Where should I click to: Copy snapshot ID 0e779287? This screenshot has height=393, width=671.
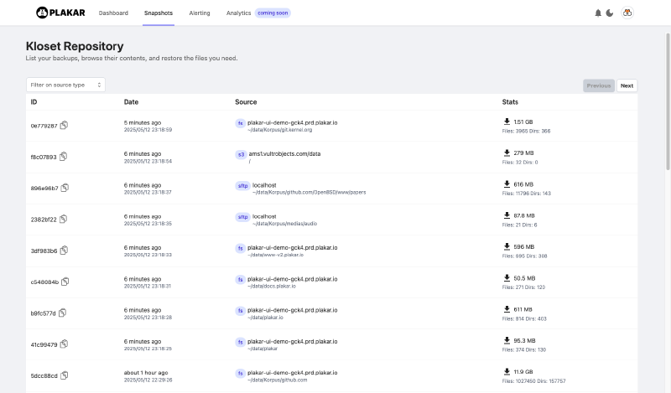click(64, 126)
